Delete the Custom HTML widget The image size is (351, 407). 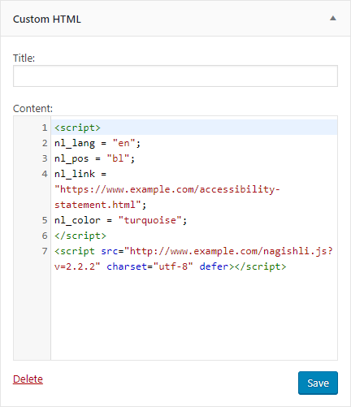(28, 379)
